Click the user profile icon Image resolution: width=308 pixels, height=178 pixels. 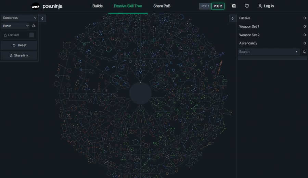(x=260, y=6)
